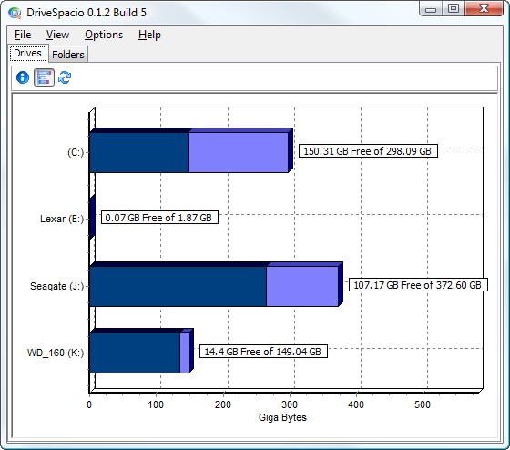Toggle the bar chart view button
The image size is (510, 450).
[45, 77]
